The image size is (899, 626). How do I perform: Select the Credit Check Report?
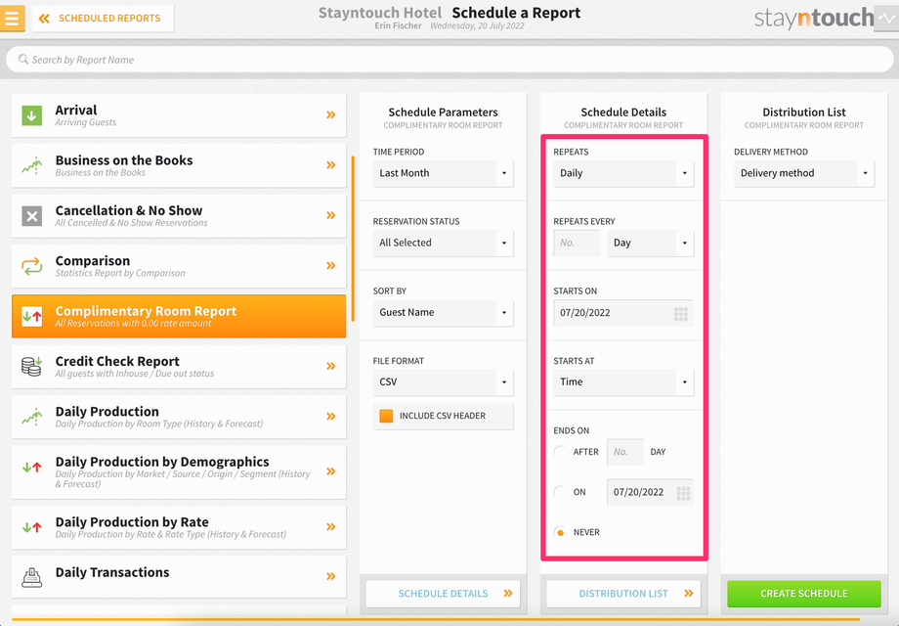click(179, 367)
